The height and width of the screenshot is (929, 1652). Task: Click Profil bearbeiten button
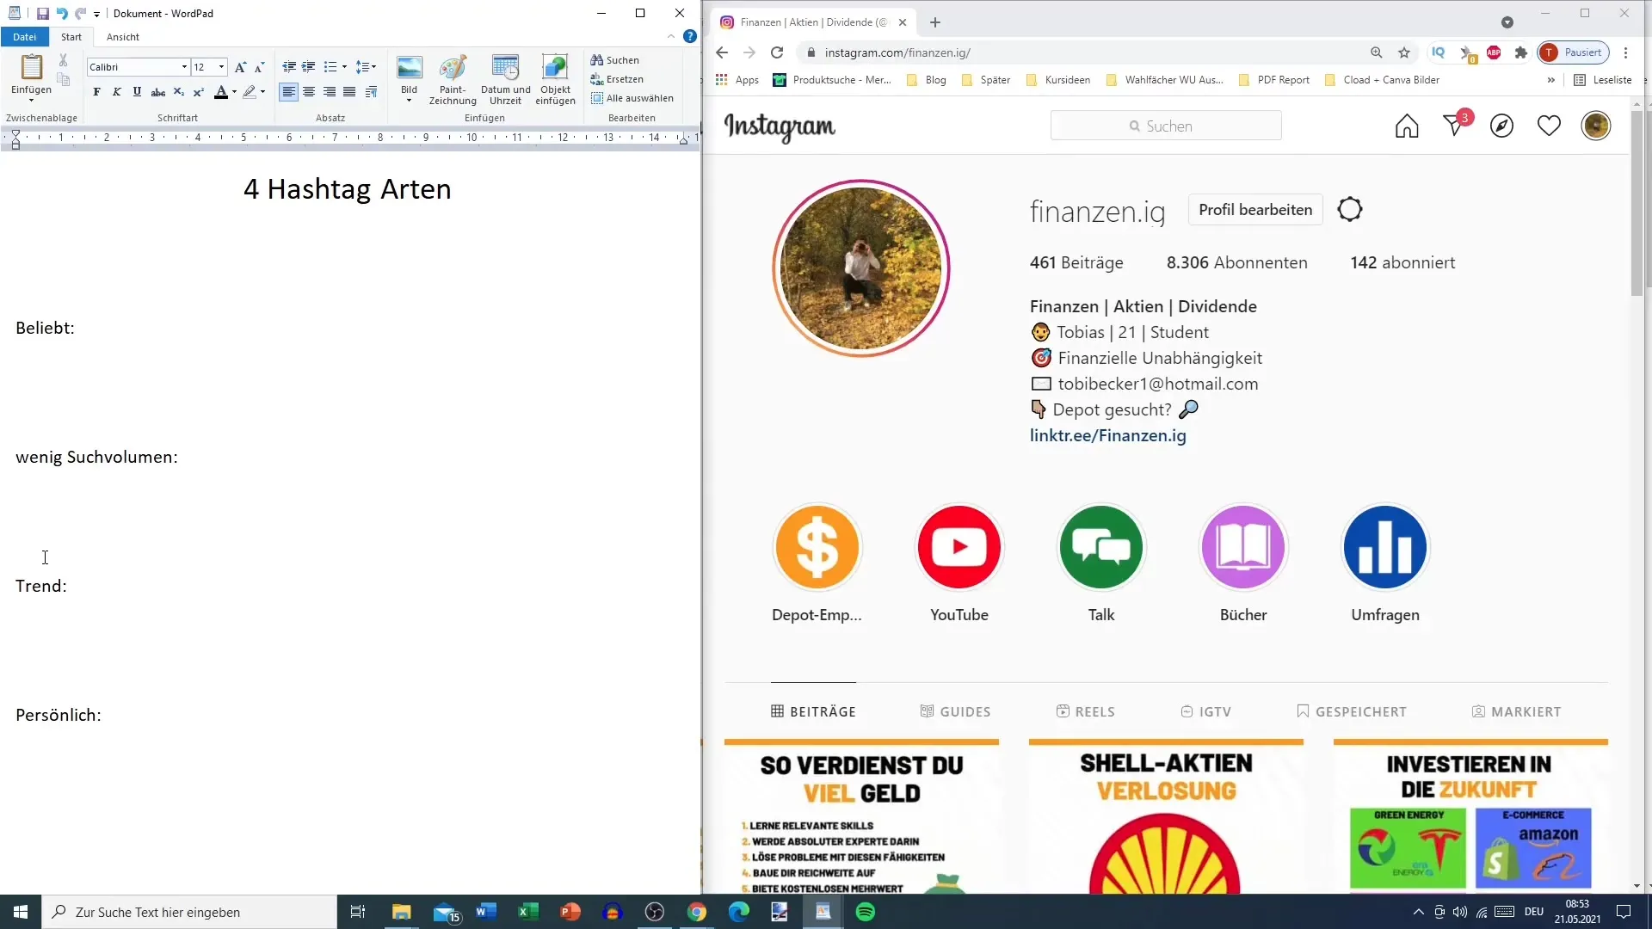(1255, 210)
